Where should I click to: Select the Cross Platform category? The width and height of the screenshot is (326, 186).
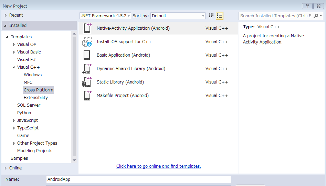[x=39, y=90]
